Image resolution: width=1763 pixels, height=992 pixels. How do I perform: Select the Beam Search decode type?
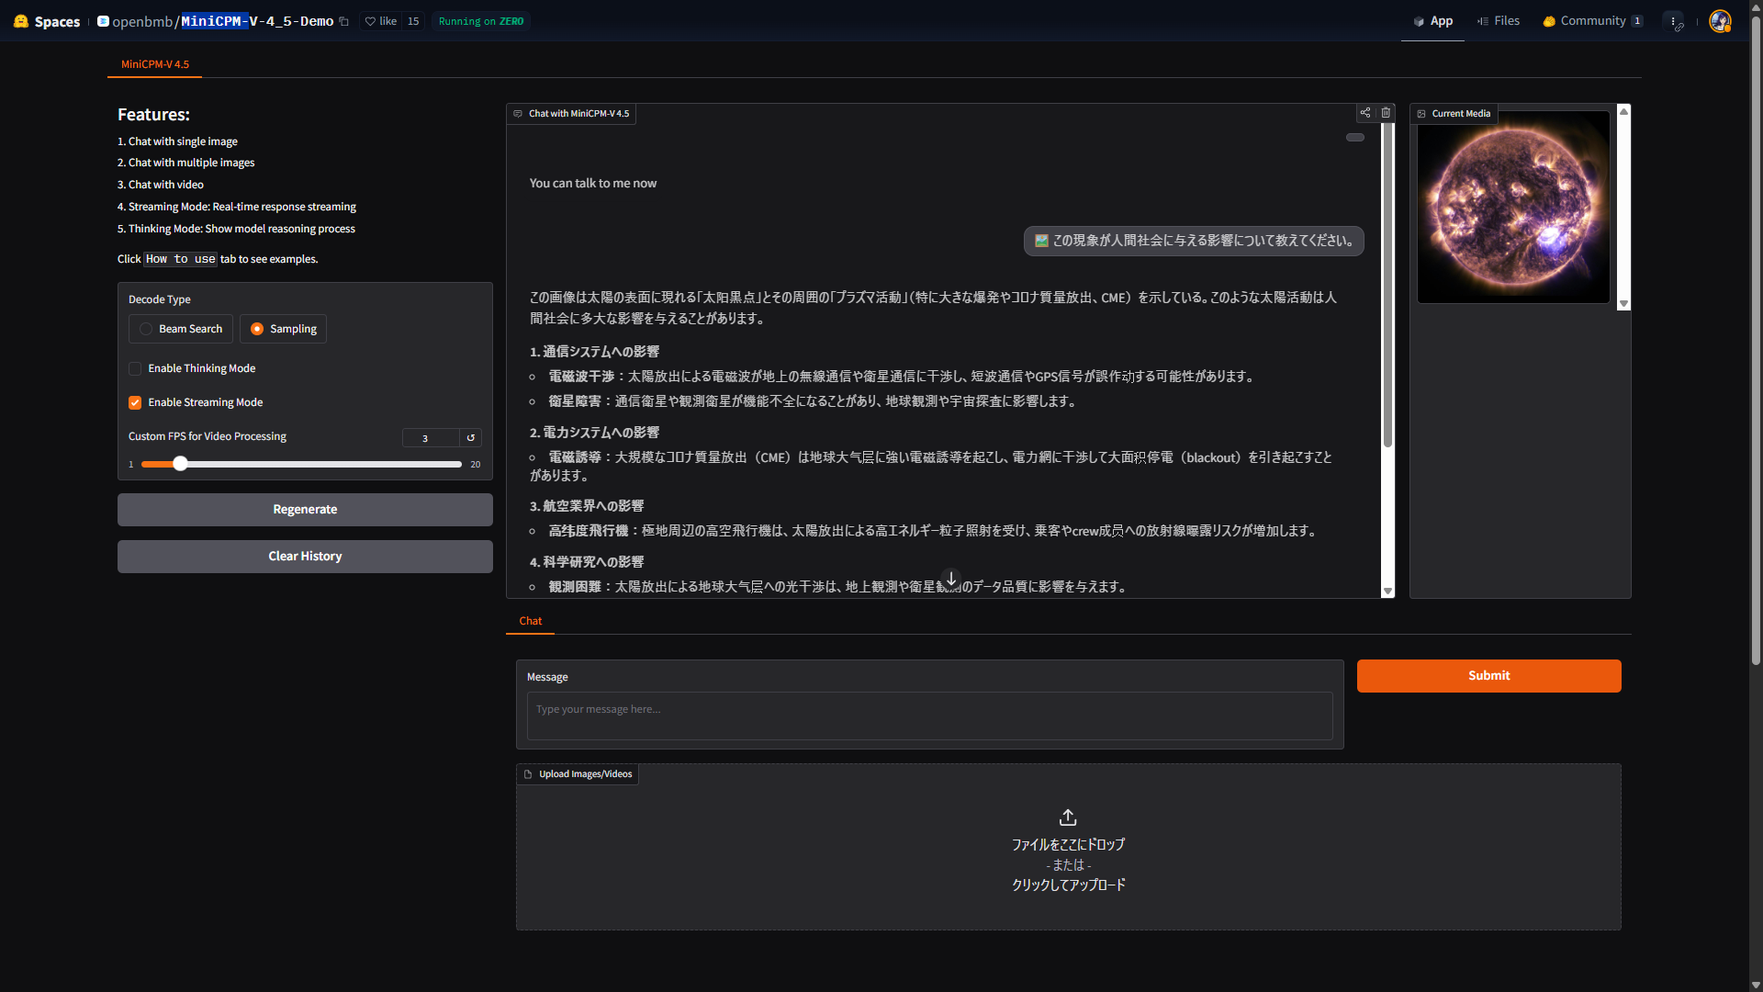[146, 329]
